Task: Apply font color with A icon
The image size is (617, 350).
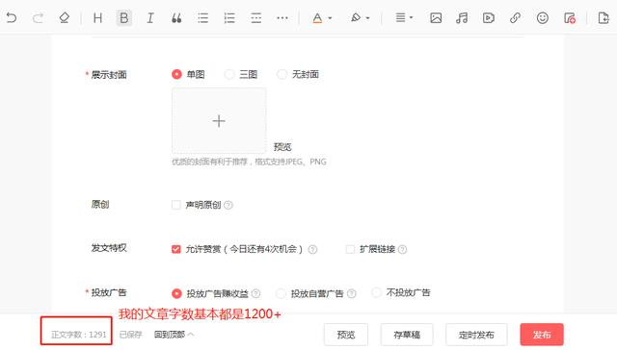Action: coord(317,17)
